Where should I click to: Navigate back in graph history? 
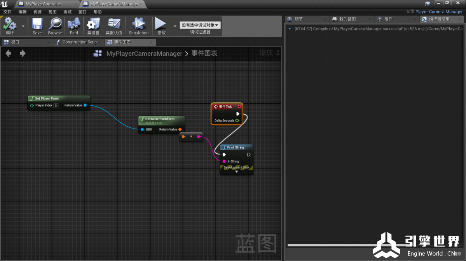pos(8,53)
